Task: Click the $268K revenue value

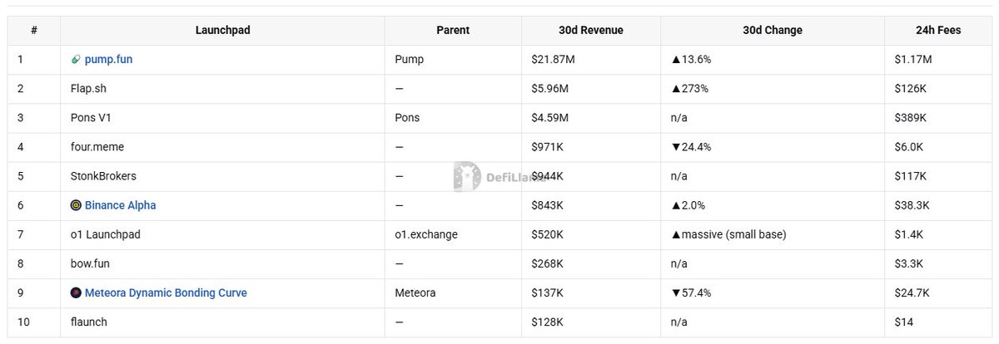Action: [547, 263]
